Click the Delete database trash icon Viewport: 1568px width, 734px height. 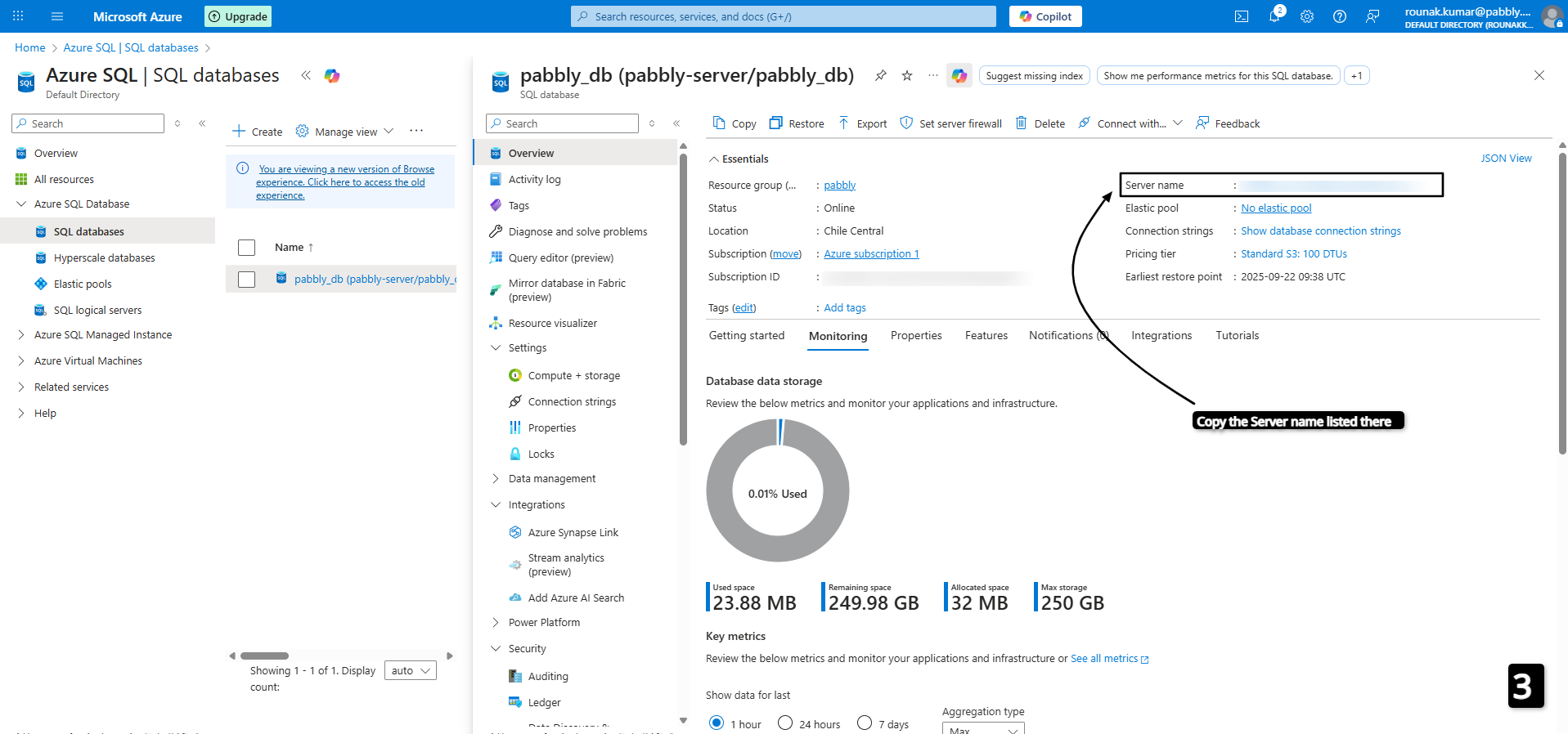pos(1022,123)
